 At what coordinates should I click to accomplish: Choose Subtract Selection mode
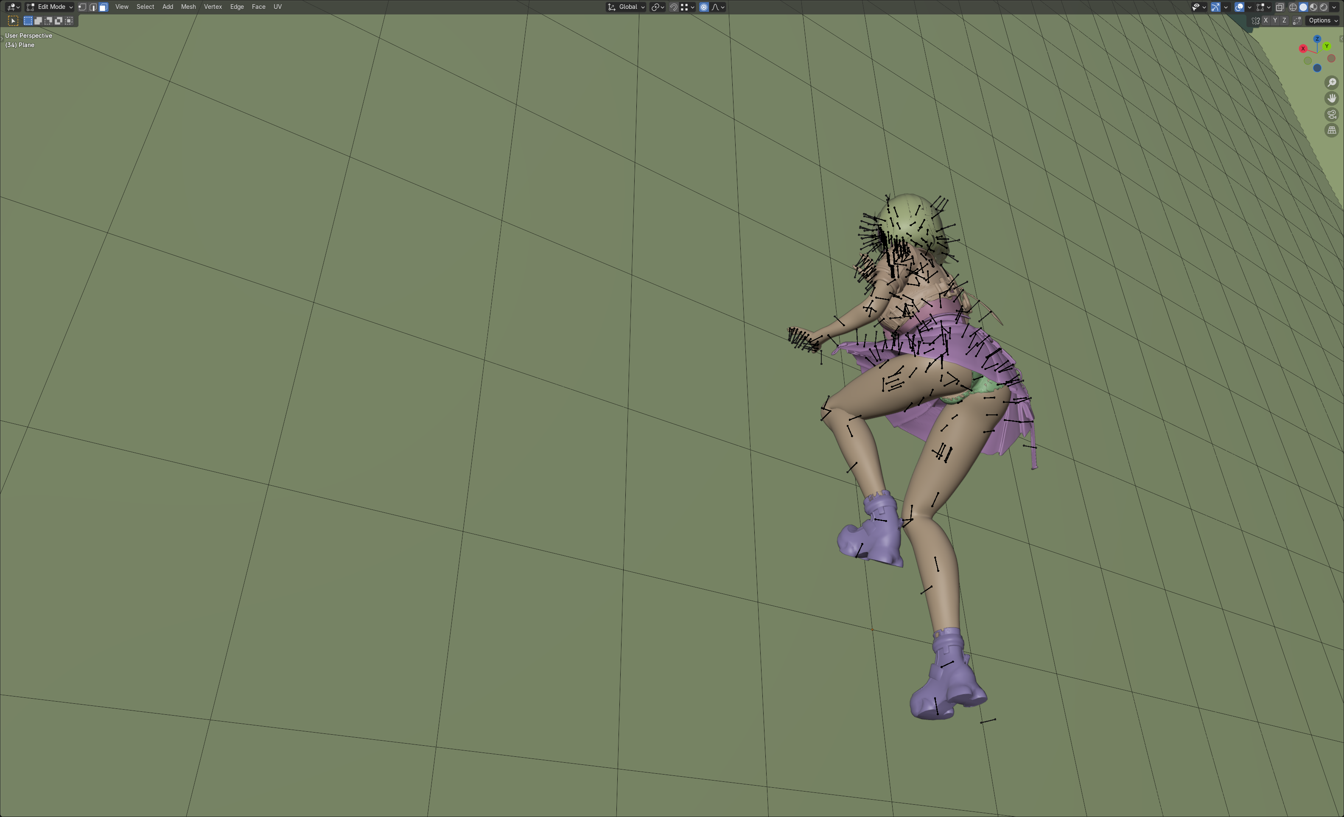tap(48, 21)
